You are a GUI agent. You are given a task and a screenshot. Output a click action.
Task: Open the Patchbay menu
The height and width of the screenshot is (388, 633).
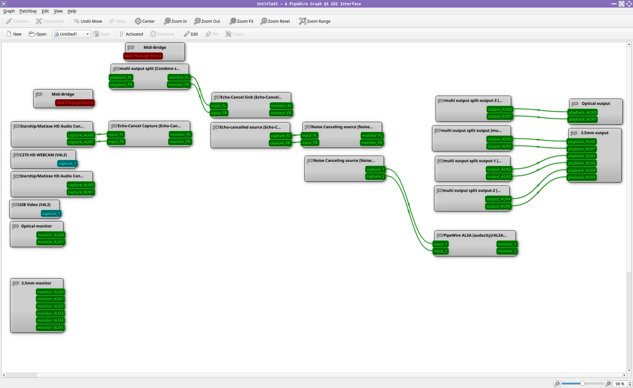28,11
